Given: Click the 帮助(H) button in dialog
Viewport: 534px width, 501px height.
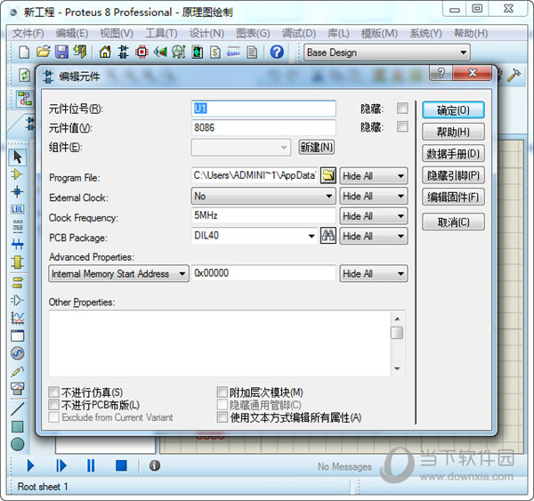Looking at the screenshot, I should point(453,132).
